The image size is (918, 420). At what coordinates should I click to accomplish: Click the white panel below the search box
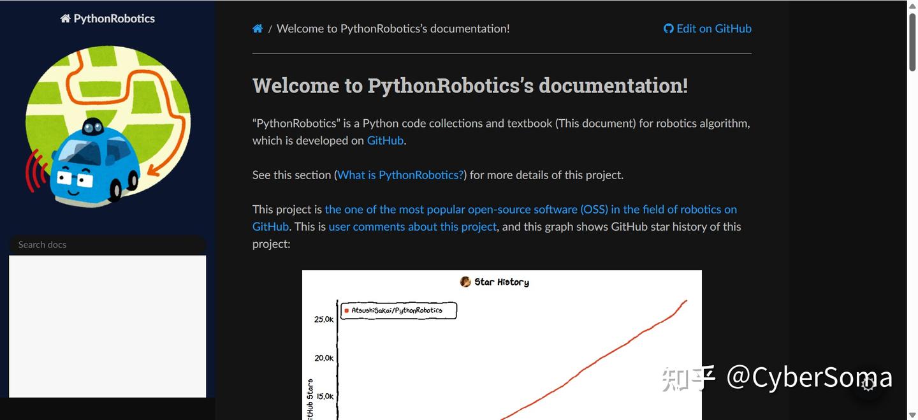(x=107, y=325)
